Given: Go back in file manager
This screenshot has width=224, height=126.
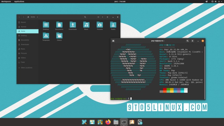Looking at the screenshot, I should (19, 17).
